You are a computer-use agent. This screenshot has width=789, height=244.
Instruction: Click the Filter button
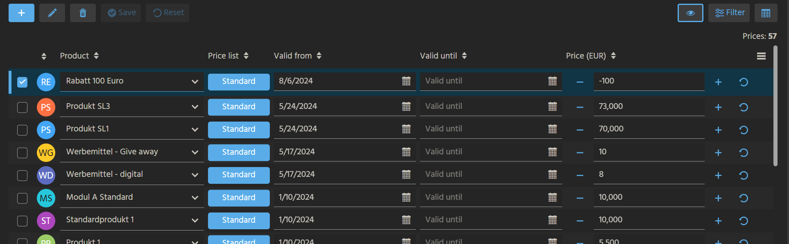pyautogui.click(x=729, y=13)
